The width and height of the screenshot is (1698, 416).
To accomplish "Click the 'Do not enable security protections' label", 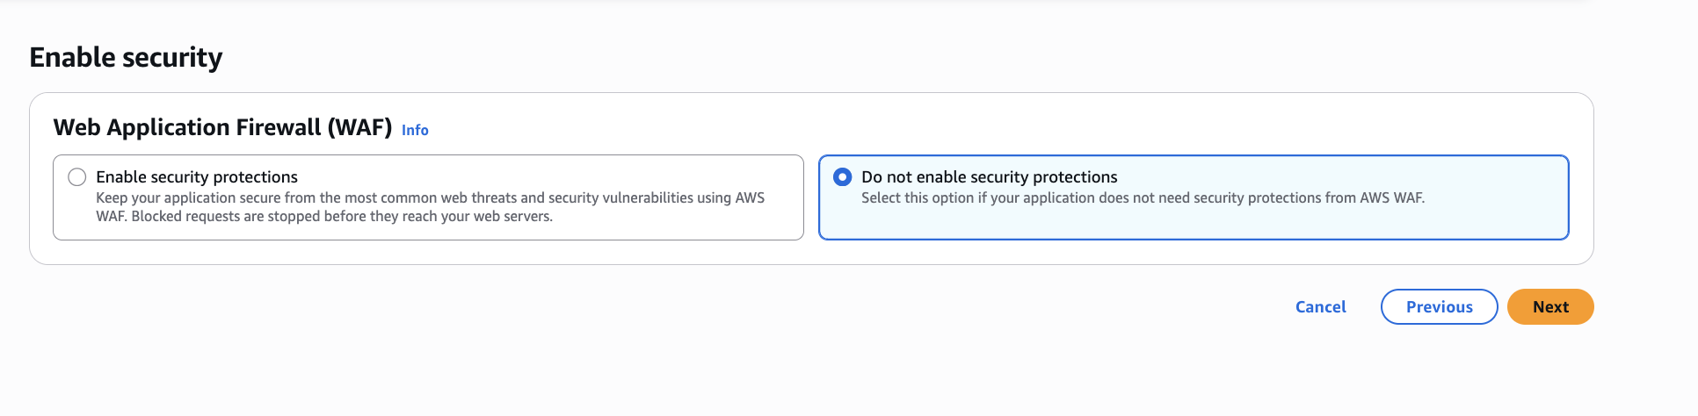I will (x=989, y=177).
